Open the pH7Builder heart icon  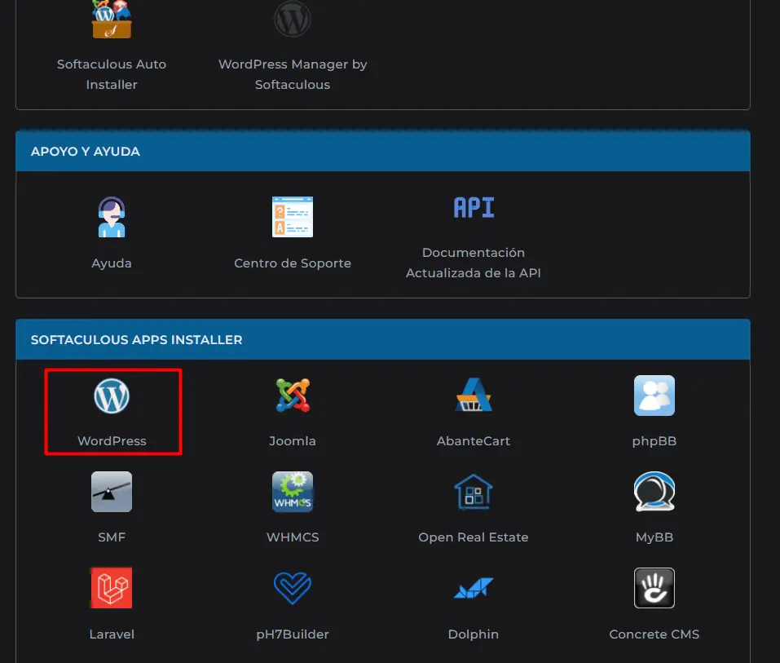(293, 588)
